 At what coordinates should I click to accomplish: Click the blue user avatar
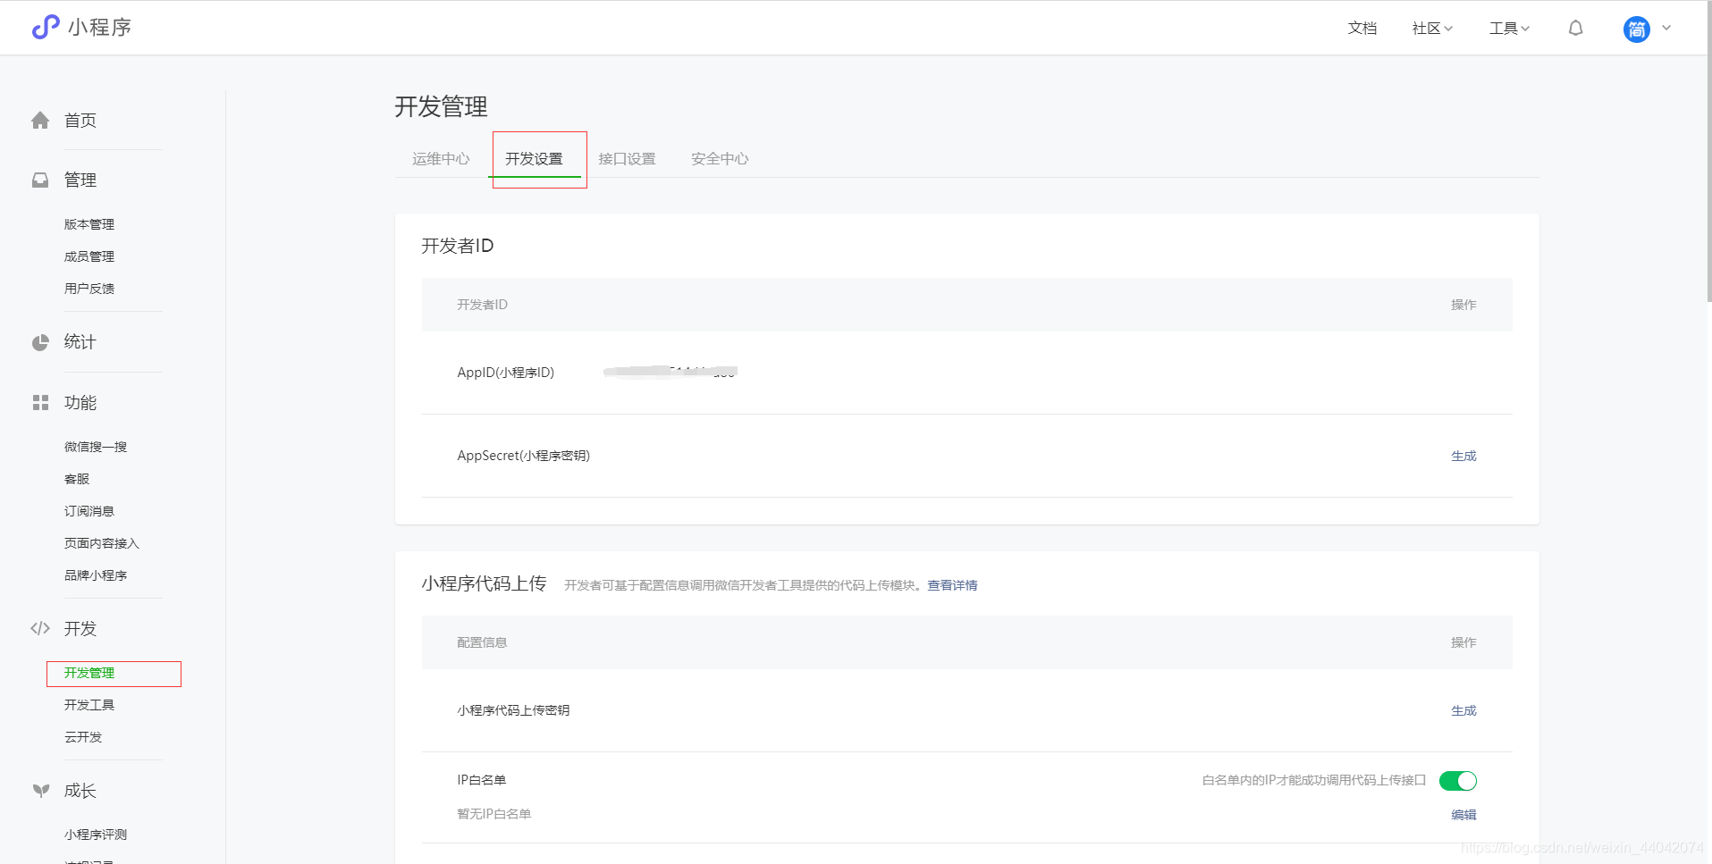1636,29
